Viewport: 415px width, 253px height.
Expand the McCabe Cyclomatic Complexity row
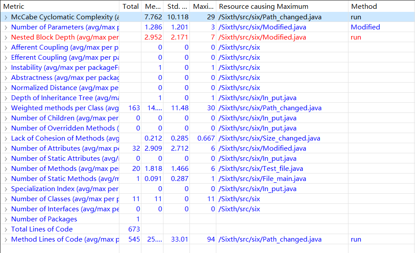tap(6, 18)
